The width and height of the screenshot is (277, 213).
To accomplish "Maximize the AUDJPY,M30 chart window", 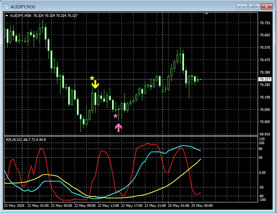I will [x=255, y=6].
